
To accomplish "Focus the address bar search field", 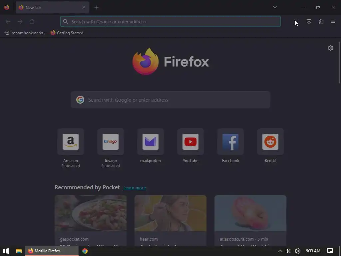I will 170,22.
